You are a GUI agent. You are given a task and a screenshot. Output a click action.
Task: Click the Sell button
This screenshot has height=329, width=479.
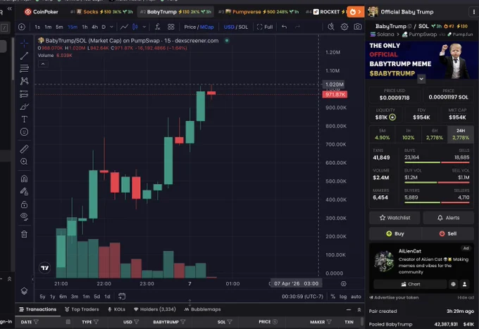[448, 234]
